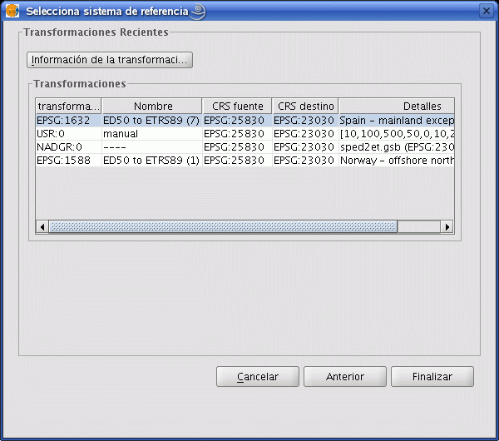Viewport: 499px width, 441px height.
Task: Close the Selecciona sistema de referencia dialog
Action: pos(487,11)
